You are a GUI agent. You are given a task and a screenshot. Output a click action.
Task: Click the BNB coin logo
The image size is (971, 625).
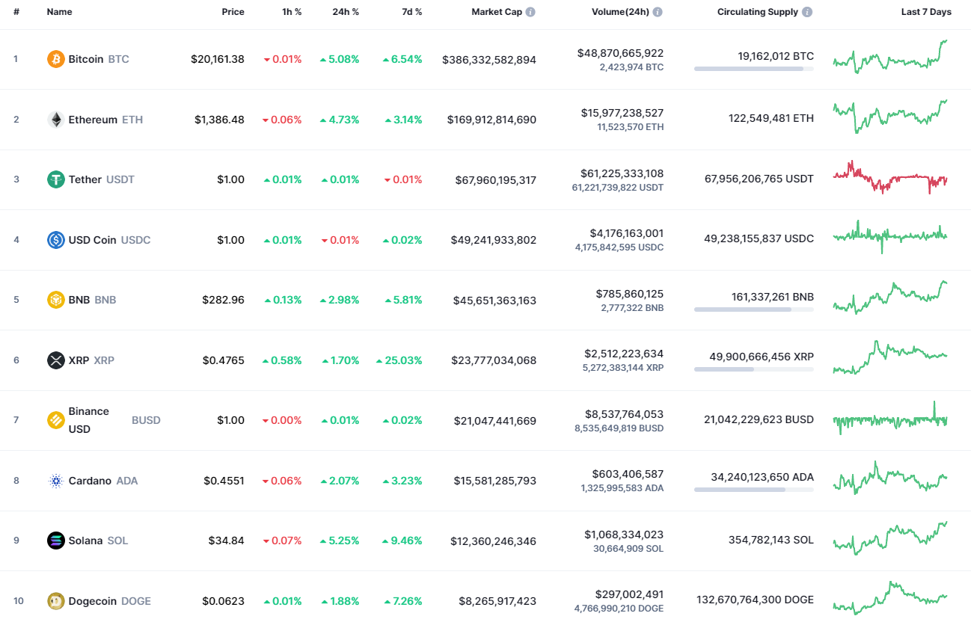pyautogui.click(x=56, y=300)
